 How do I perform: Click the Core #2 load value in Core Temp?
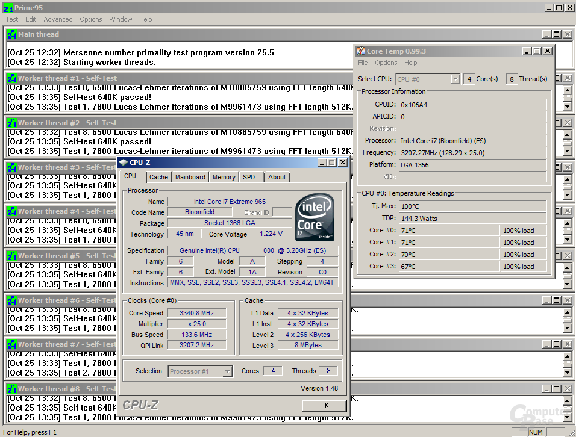pyautogui.click(x=523, y=254)
